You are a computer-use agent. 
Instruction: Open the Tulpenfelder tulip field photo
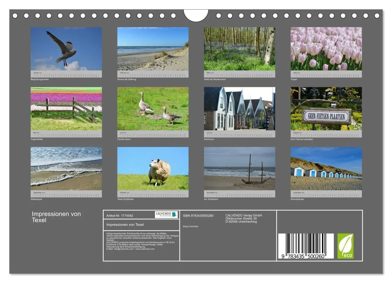(66, 109)
